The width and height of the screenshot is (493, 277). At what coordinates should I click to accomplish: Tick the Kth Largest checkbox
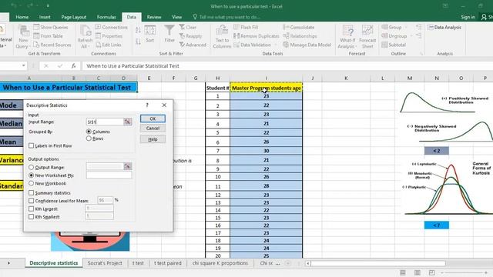[x=31, y=209]
